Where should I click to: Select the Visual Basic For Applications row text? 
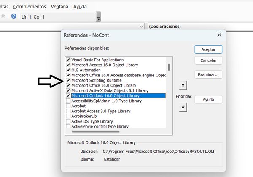pyautogui.click(x=97, y=60)
